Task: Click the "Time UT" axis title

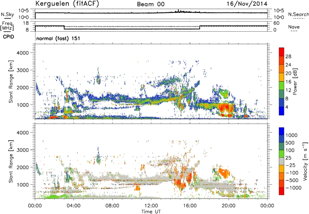Action: tap(151, 212)
